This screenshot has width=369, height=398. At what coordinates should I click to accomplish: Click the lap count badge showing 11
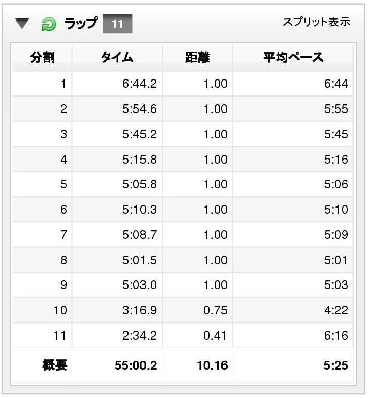click(117, 24)
